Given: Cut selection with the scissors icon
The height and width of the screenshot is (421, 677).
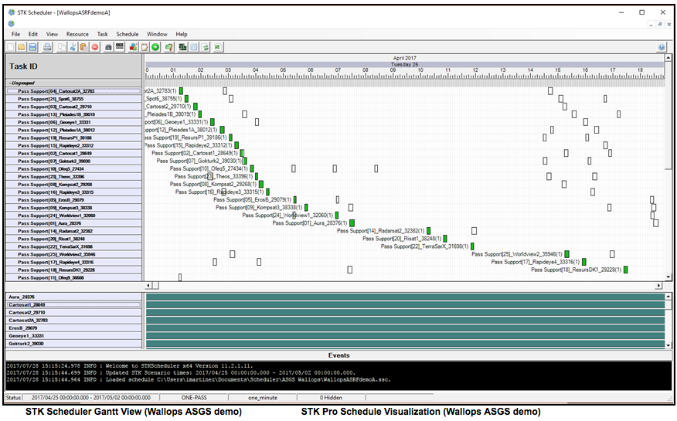Looking at the screenshot, I should [x=73, y=47].
